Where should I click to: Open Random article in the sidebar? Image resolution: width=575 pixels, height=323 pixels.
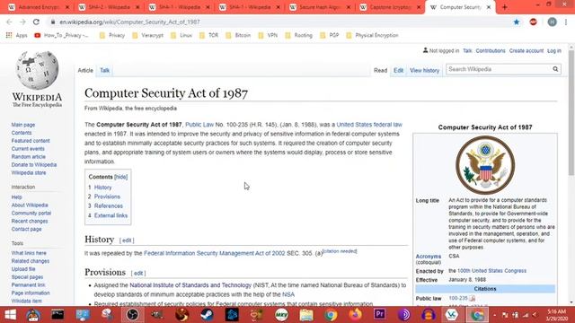[28, 157]
